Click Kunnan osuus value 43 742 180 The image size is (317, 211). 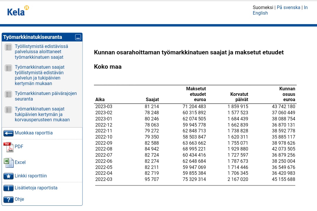point(284,106)
